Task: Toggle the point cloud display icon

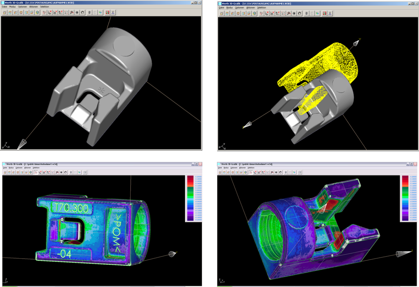Action: pos(101,12)
